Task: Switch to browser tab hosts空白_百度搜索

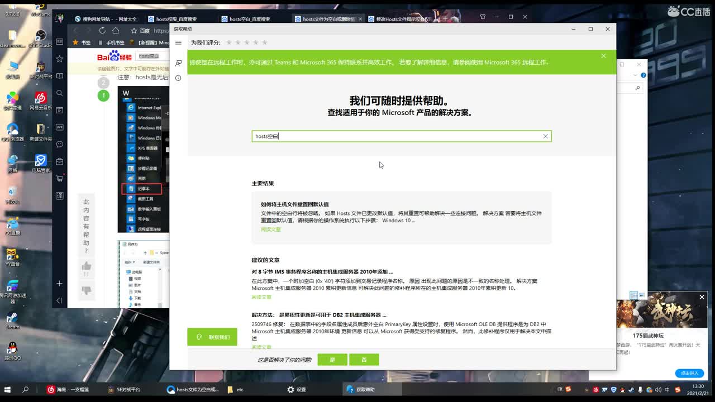Action: click(250, 19)
